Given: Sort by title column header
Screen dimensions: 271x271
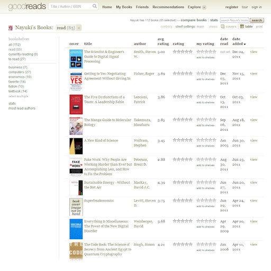Looking at the screenshot, I should click(88, 43).
